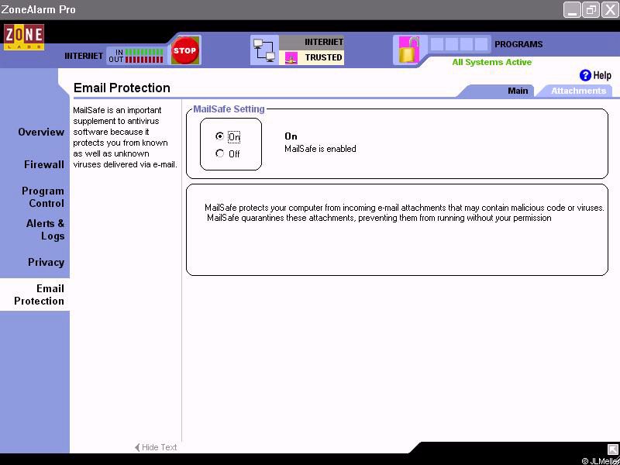The width and height of the screenshot is (620, 465).
Task: Select the On radio button for MailSafe
Action: [x=219, y=136]
